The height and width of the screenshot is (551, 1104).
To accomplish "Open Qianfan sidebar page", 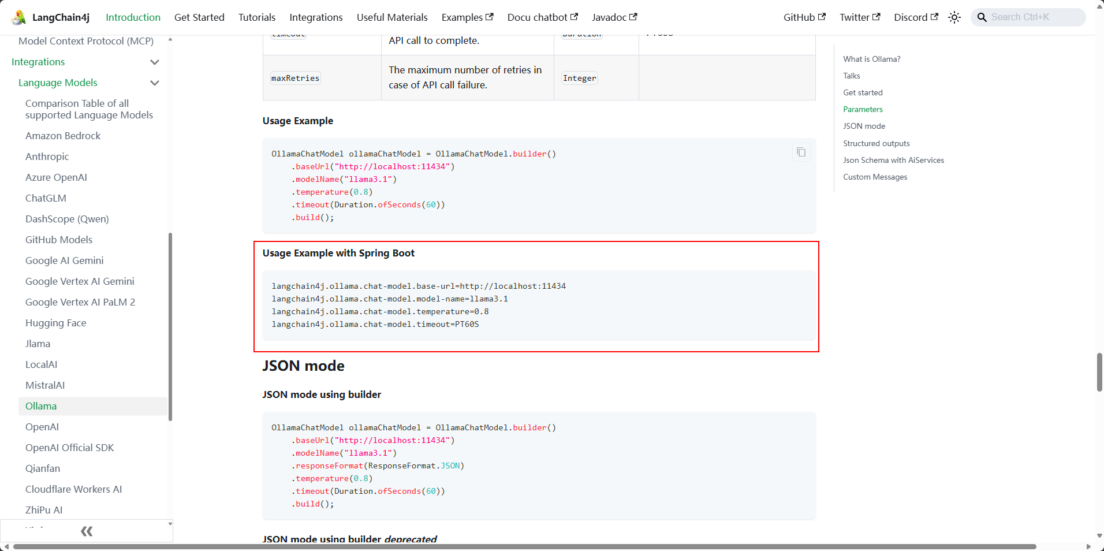I will (x=43, y=468).
